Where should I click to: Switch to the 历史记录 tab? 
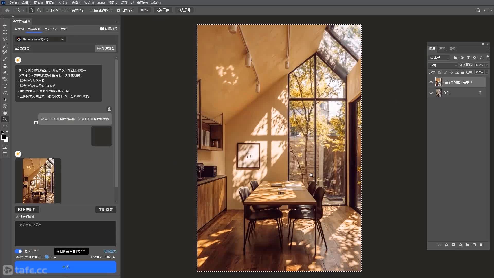click(x=50, y=29)
